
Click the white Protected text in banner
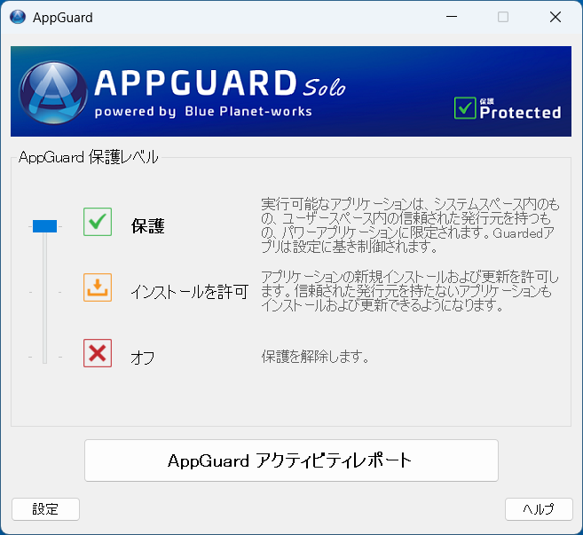520,113
